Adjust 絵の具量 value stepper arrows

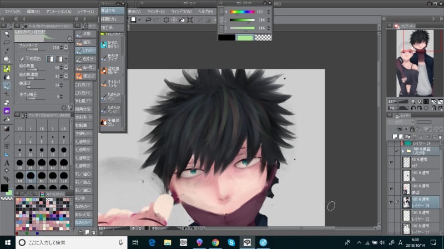coord(61,67)
